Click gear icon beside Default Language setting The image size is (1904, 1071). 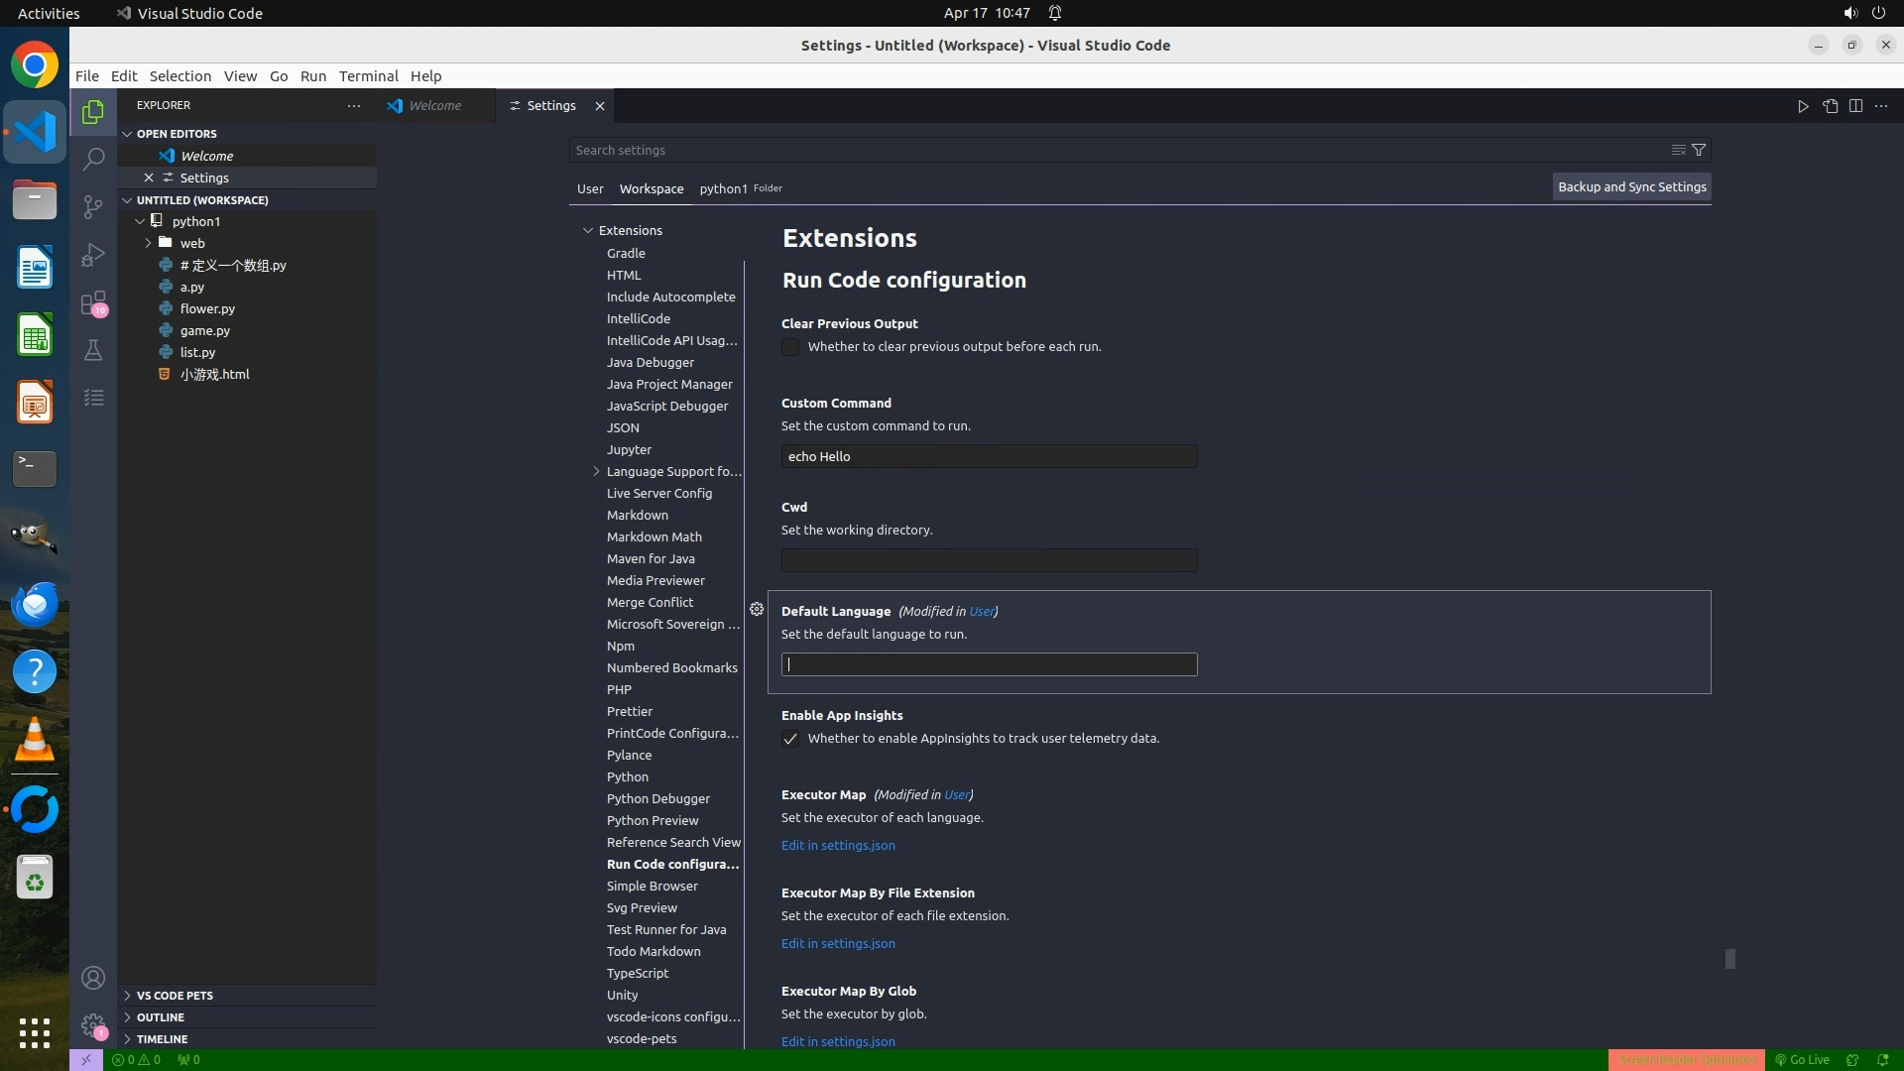pos(757,610)
